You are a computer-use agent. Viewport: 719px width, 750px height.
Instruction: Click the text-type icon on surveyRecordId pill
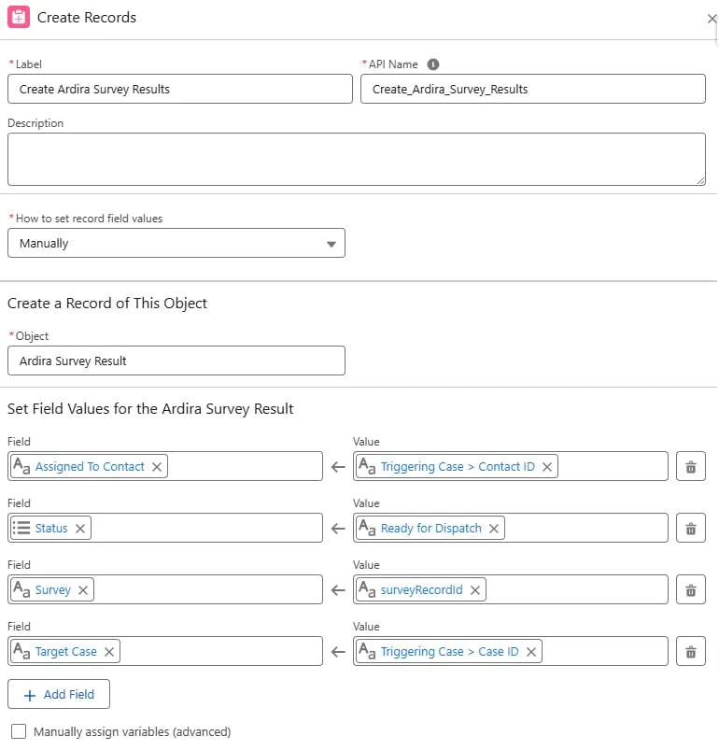pyautogui.click(x=367, y=589)
